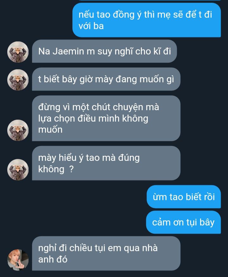The width and height of the screenshot is (228, 277).
Task: Select the 'nghỉ đi chiều tụi em qua nhà' message
Action: coord(106,254)
